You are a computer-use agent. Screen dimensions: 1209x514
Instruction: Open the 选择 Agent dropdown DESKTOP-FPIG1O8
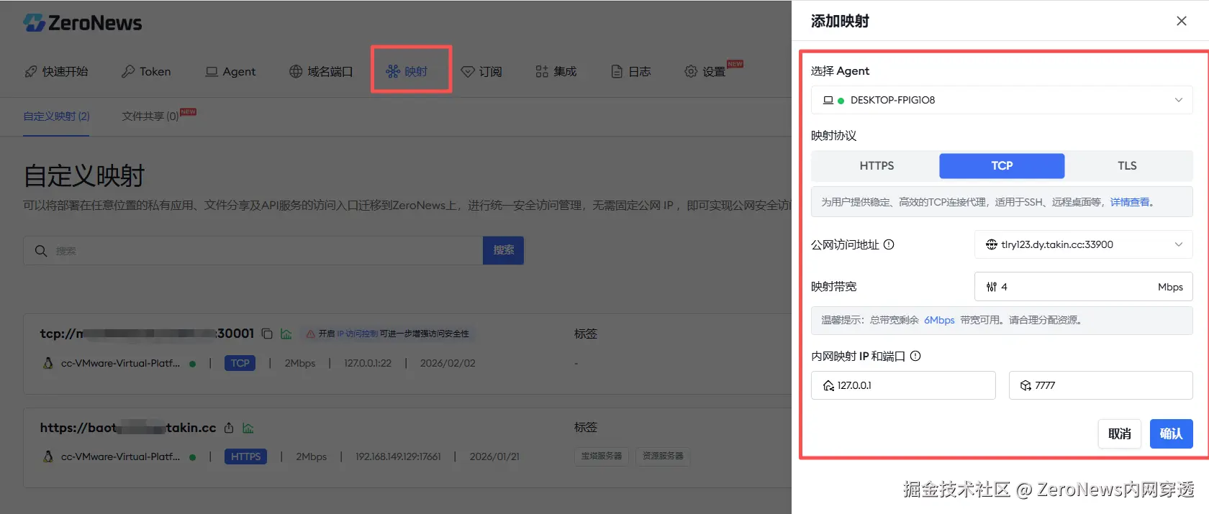click(1002, 100)
